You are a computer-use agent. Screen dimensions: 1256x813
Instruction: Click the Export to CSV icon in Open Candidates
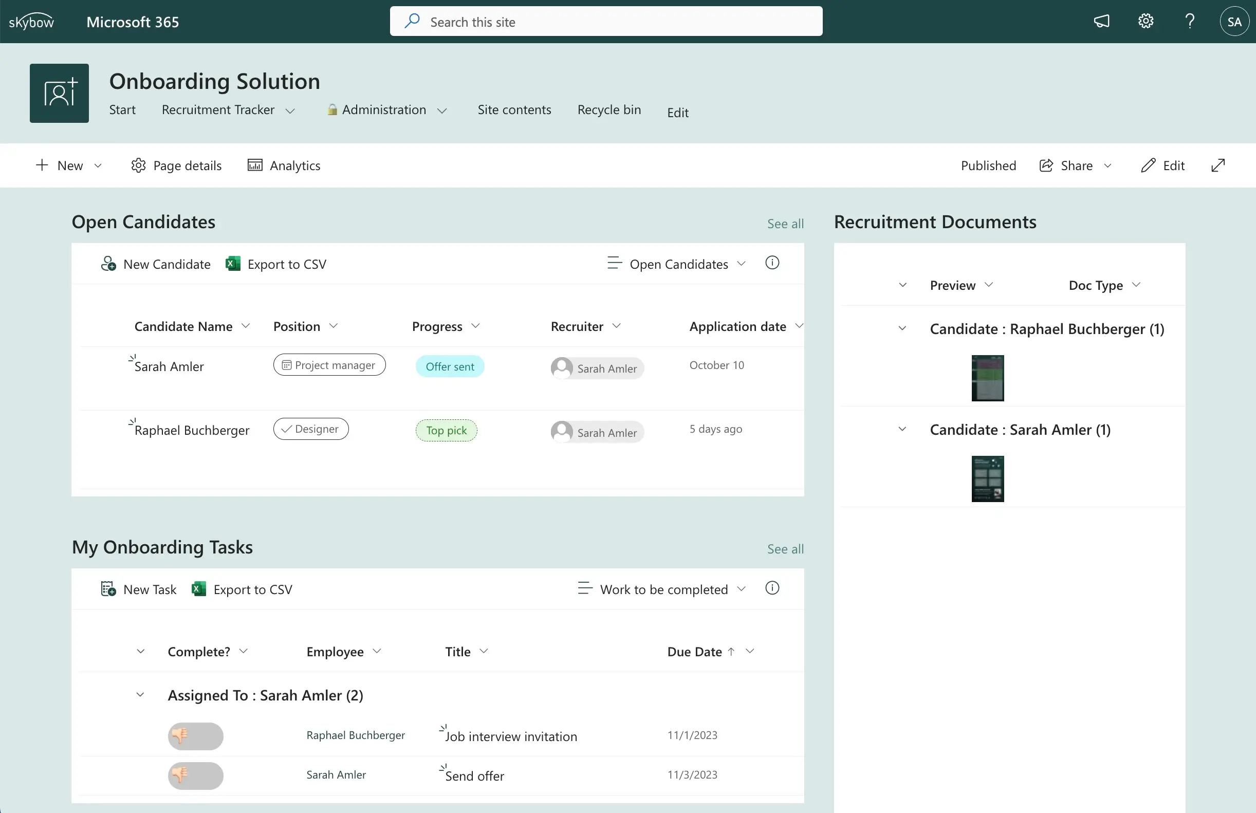coord(232,265)
